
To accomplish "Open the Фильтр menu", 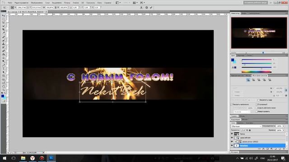I will 67,3.
